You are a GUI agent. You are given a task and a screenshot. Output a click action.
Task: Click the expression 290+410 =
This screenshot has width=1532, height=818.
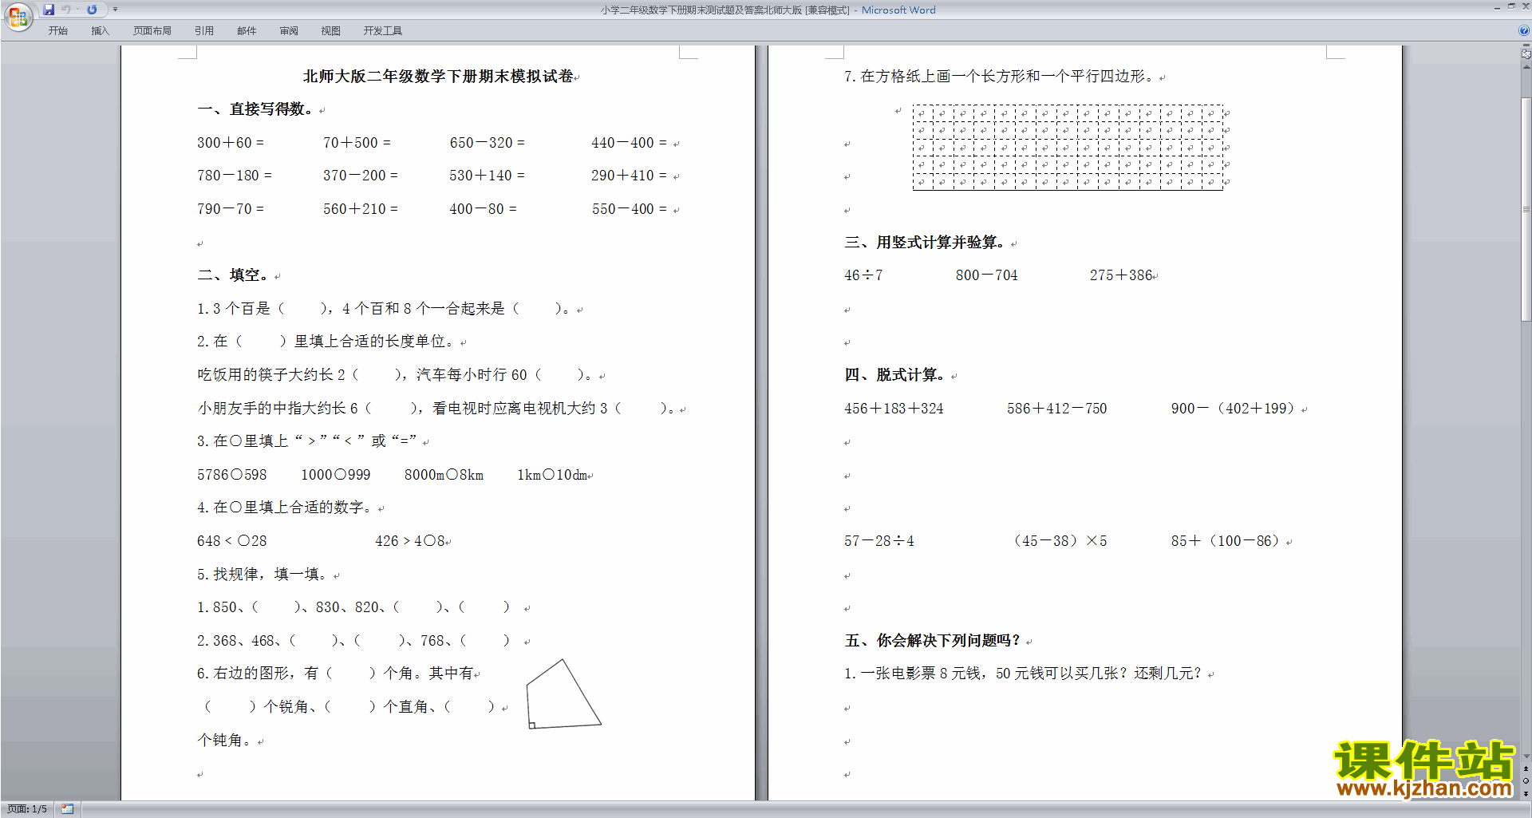[x=629, y=176]
